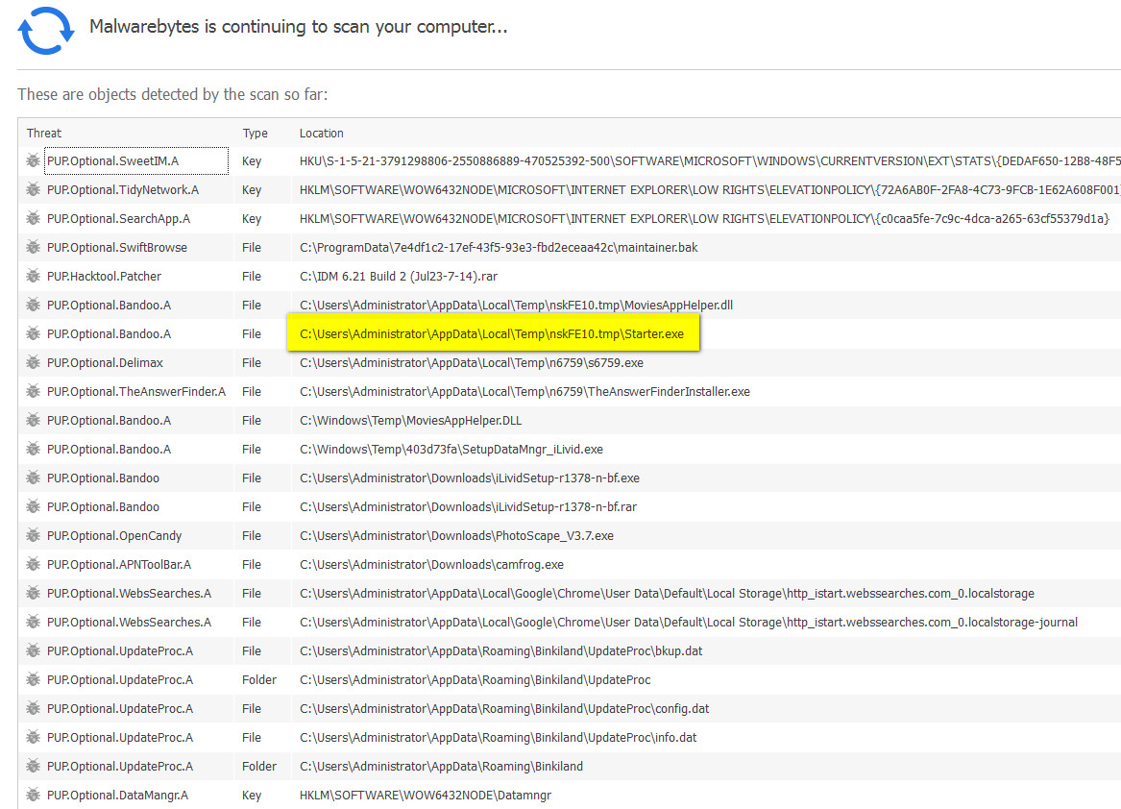The height and width of the screenshot is (809, 1121).
Task: Click the bug icon beside PUP.Optional.APNToolBar.A
Action: pos(33,564)
